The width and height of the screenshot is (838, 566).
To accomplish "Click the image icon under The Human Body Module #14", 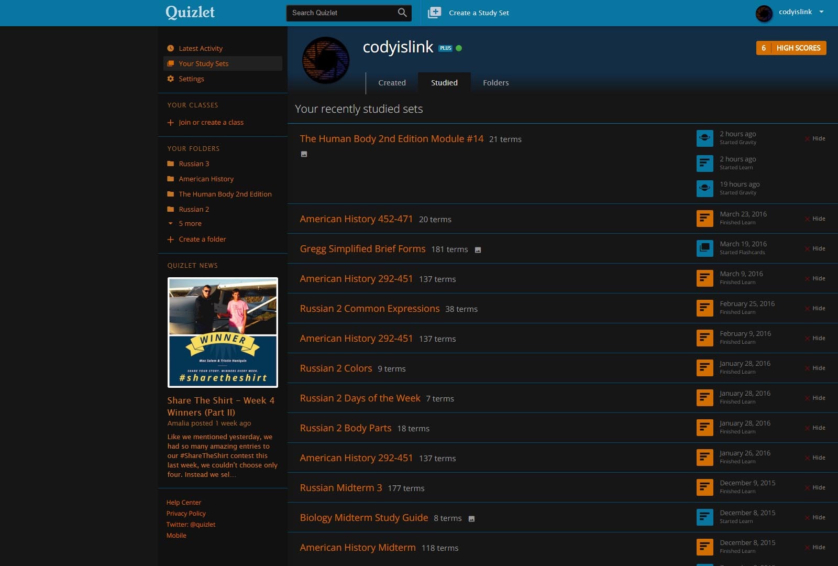I will point(304,154).
